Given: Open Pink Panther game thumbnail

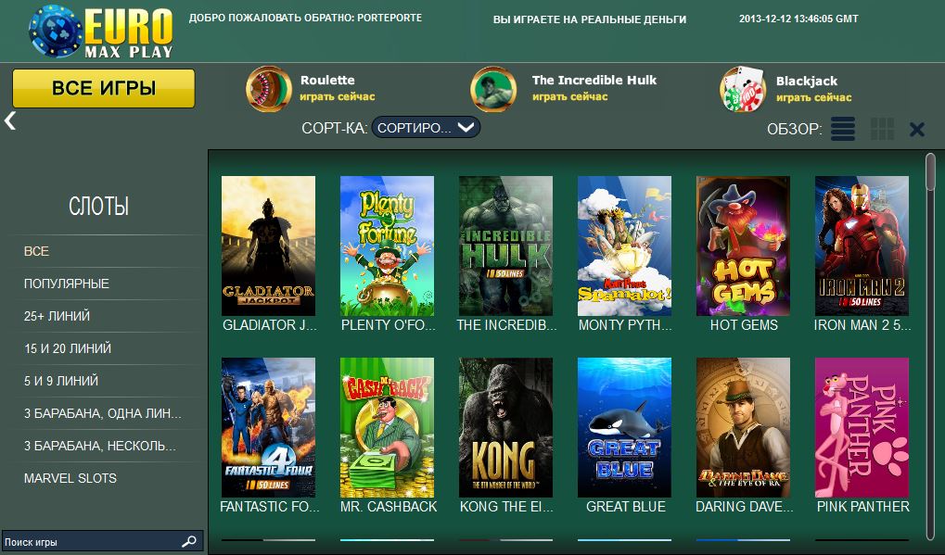Looking at the screenshot, I should tap(862, 427).
